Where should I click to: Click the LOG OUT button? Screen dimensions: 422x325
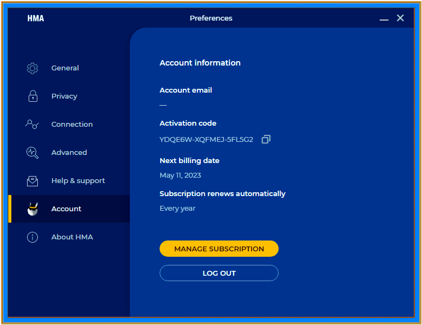coord(219,273)
